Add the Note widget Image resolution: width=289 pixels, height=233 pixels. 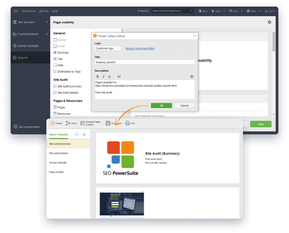[x=58, y=65]
